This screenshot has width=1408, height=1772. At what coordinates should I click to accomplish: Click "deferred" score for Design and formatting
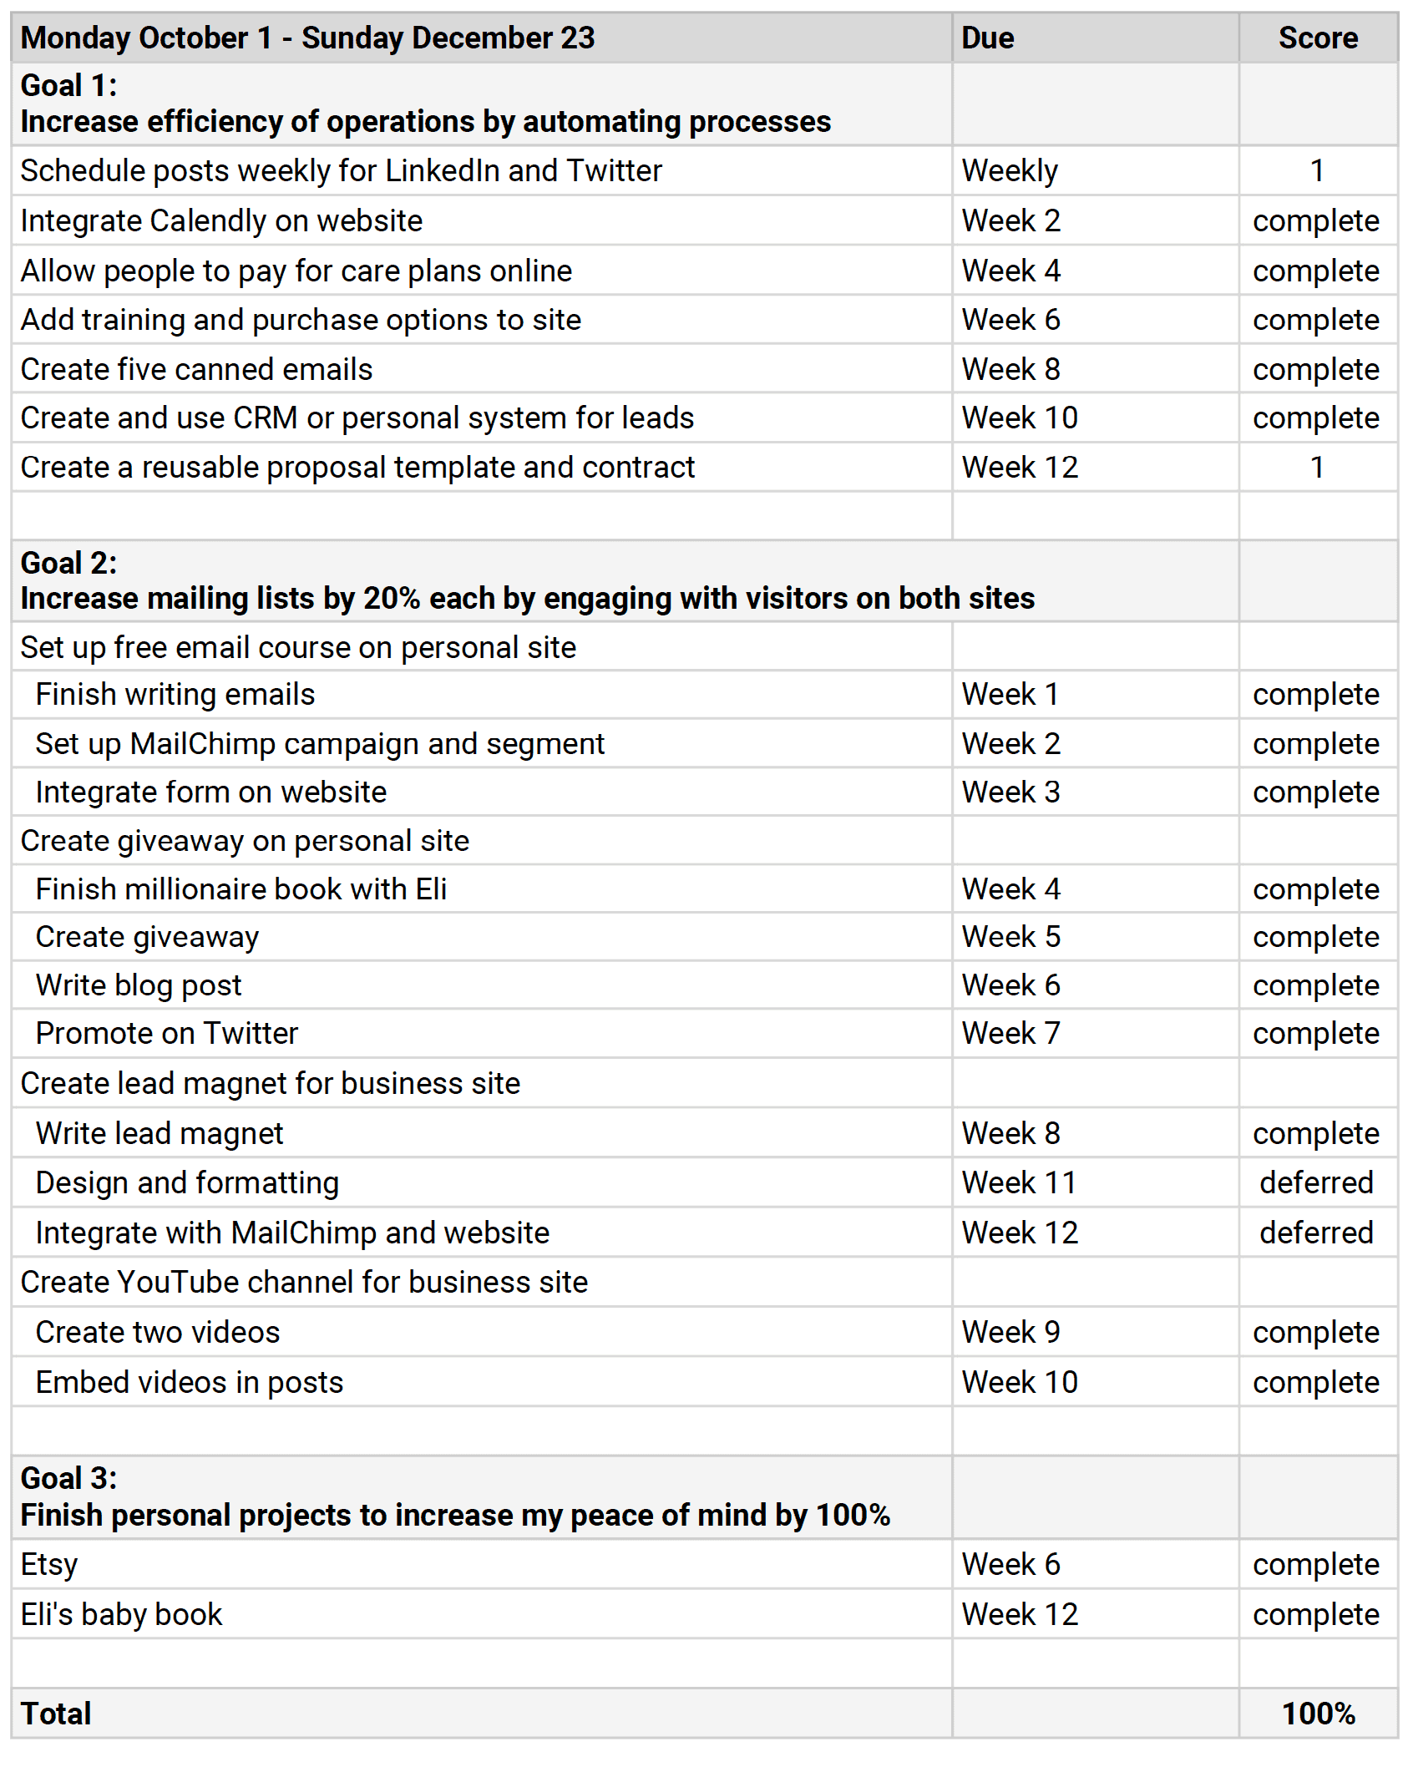[1316, 1183]
